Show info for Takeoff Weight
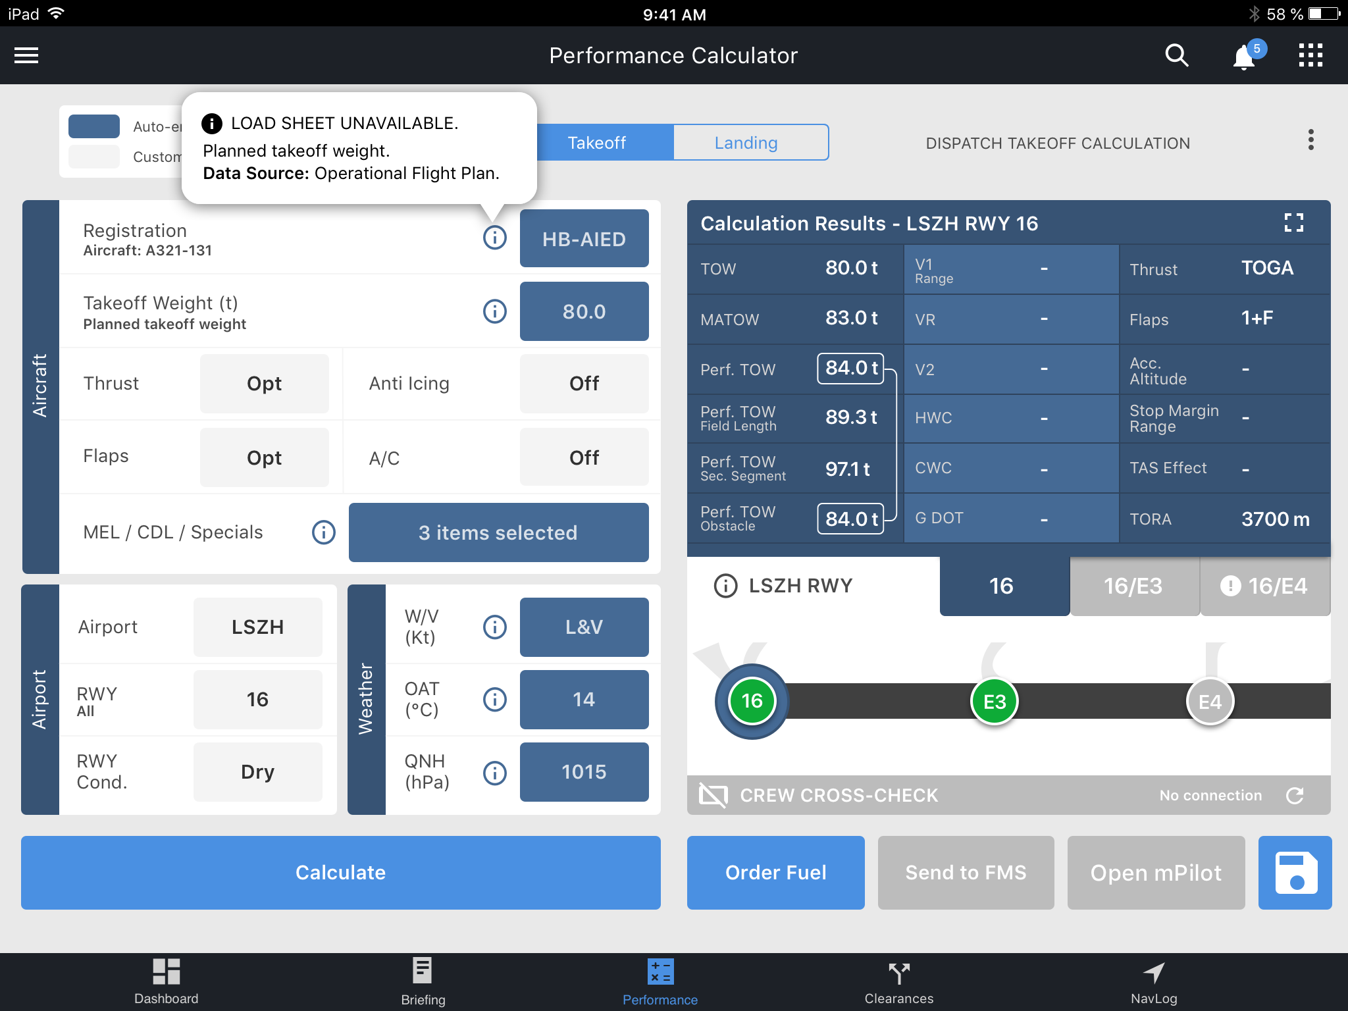Viewport: 1348px width, 1011px height. pos(495,311)
